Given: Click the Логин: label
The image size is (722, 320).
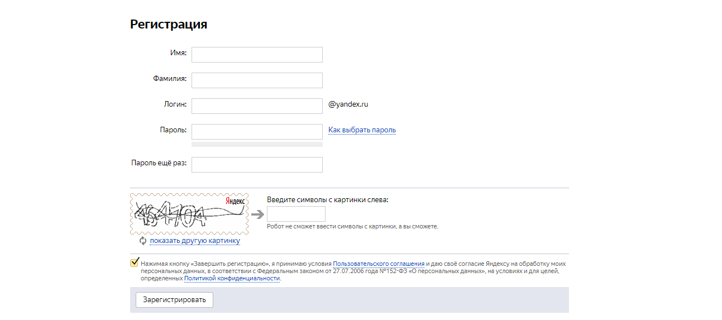Looking at the screenshot, I should 175,104.
